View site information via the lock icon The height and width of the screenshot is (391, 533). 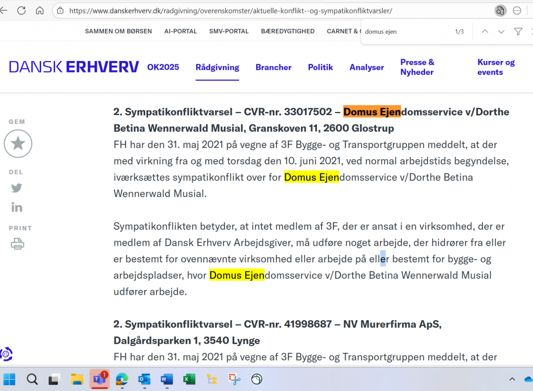[x=60, y=10]
